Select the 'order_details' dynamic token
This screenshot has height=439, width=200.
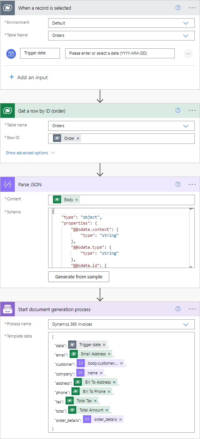(103, 419)
